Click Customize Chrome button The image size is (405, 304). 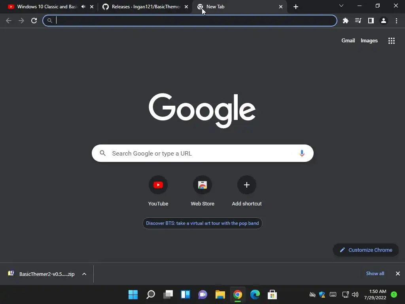tap(366, 250)
